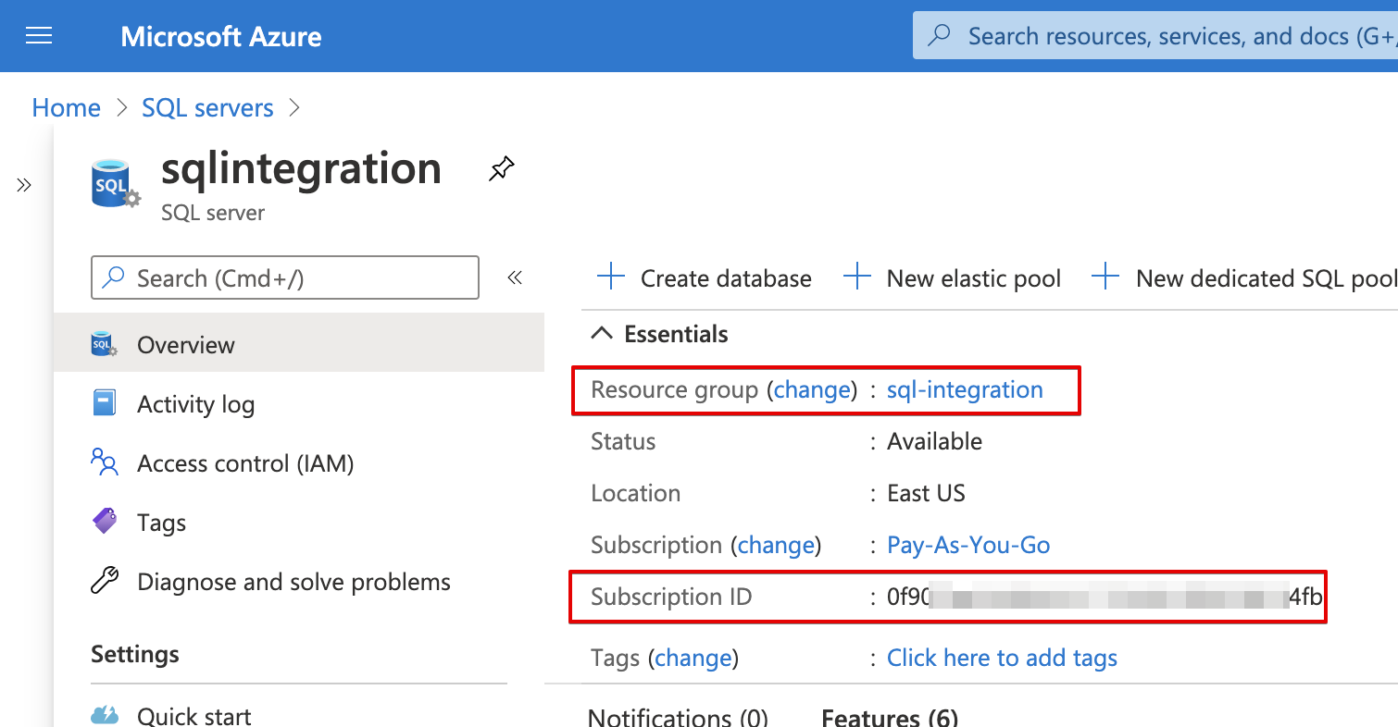Click the global Azure search bar
The width and height of the screenshot is (1398, 727).
coord(1157,36)
